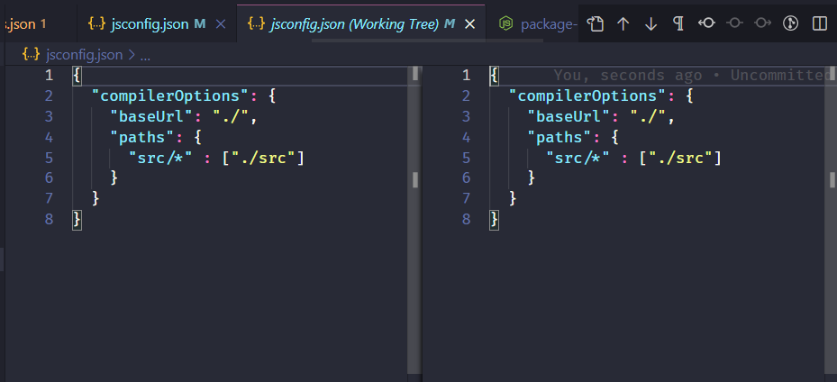This screenshot has width=837, height=382.
Task: Click the JSON braces icon in breadcrumb
Action: tap(32, 54)
